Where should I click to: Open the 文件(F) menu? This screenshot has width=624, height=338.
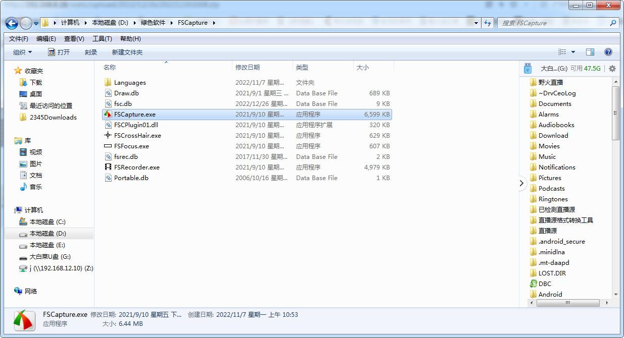[19, 39]
